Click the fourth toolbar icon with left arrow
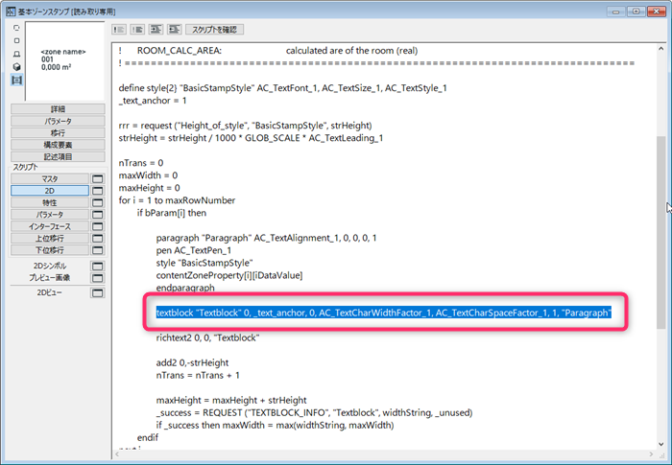The width and height of the screenshot is (672, 465). coord(174,29)
